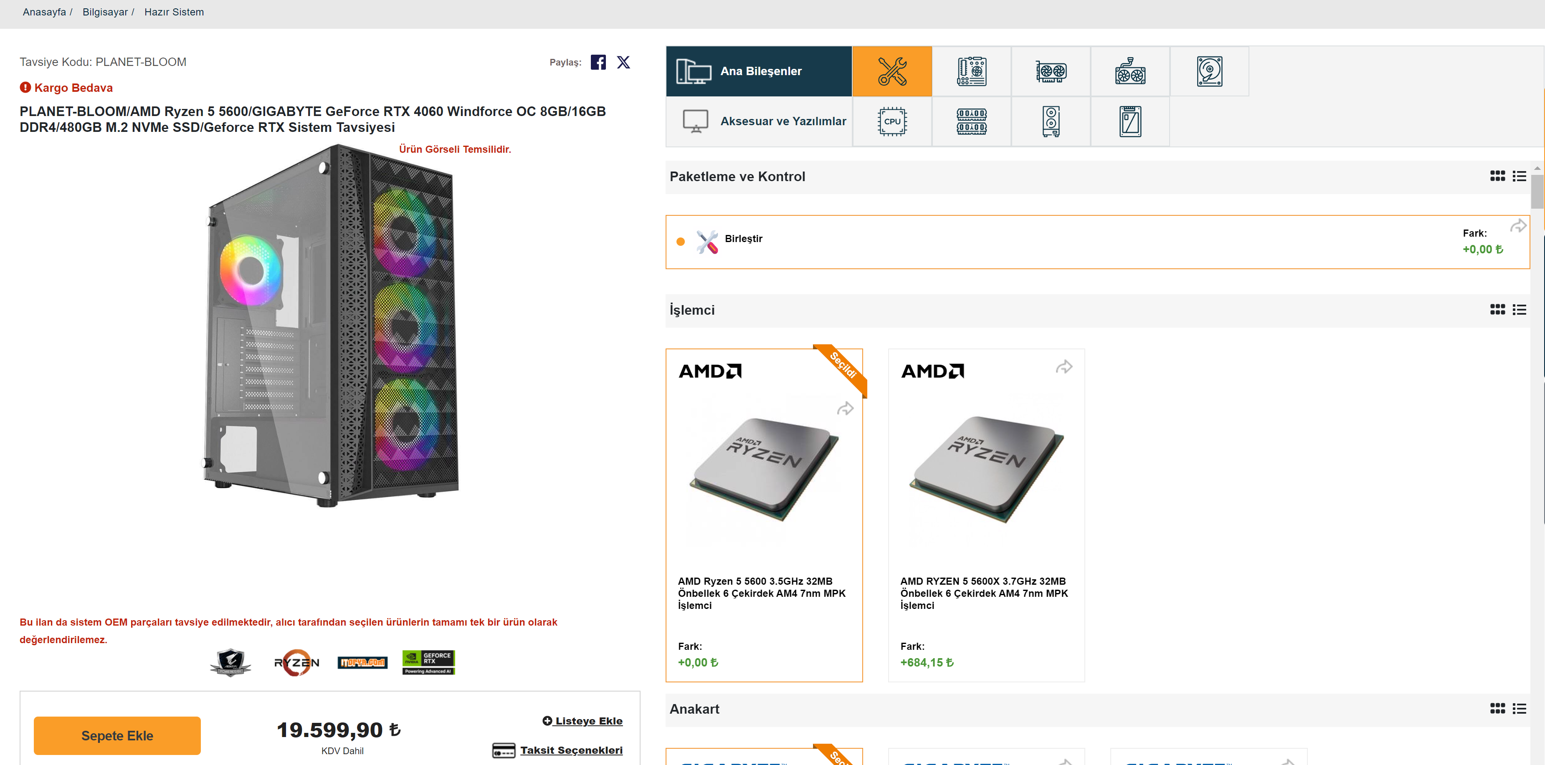This screenshot has width=1545, height=765.
Task: Go to the RAM memory modules icon
Action: tap(971, 122)
